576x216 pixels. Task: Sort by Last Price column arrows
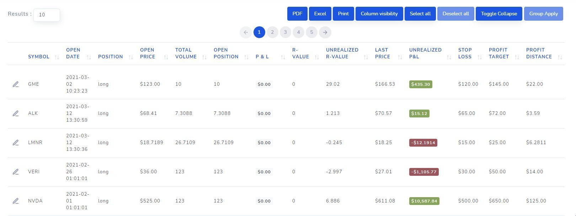point(400,57)
